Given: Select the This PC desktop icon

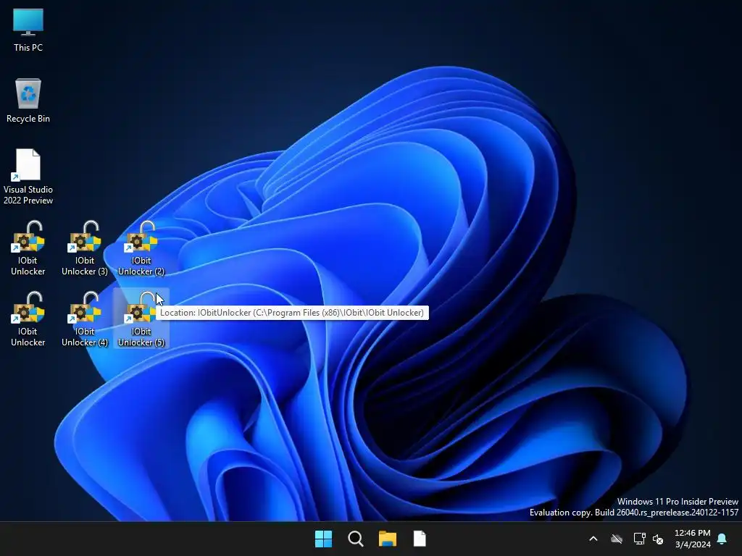Looking at the screenshot, I should pos(28,30).
